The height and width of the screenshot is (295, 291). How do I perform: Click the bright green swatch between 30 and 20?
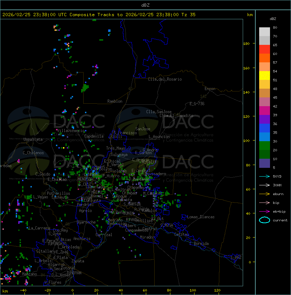coord(264,146)
